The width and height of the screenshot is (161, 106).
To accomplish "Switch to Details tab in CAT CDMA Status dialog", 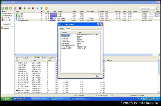I will (68, 28).
